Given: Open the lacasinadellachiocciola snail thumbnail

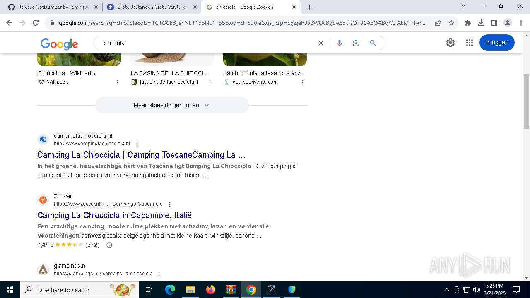Looking at the screenshot, I should point(172,60).
